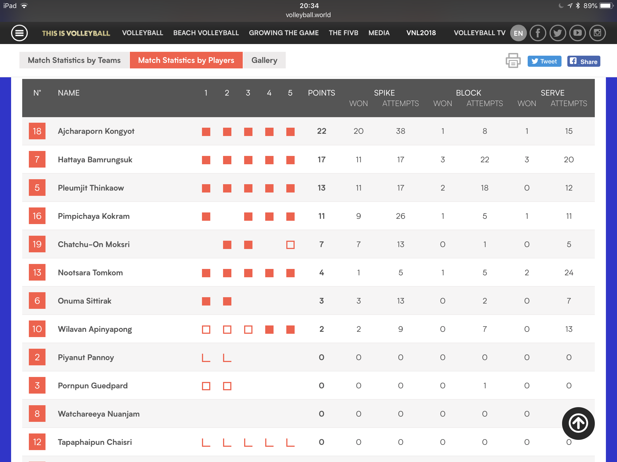Click This Is Volleyball logo
Image resolution: width=617 pixels, height=462 pixels.
pyautogui.click(x=76, y=33)
